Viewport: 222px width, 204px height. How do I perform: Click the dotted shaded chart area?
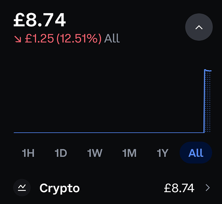pos(208,102)
